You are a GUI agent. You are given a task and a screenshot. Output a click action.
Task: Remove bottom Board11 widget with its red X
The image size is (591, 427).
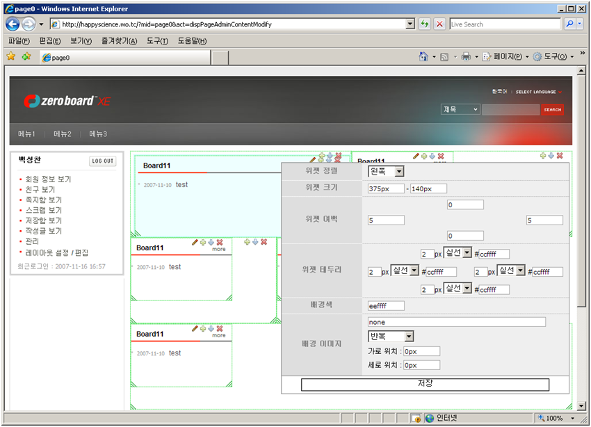(x=220, y=329)
